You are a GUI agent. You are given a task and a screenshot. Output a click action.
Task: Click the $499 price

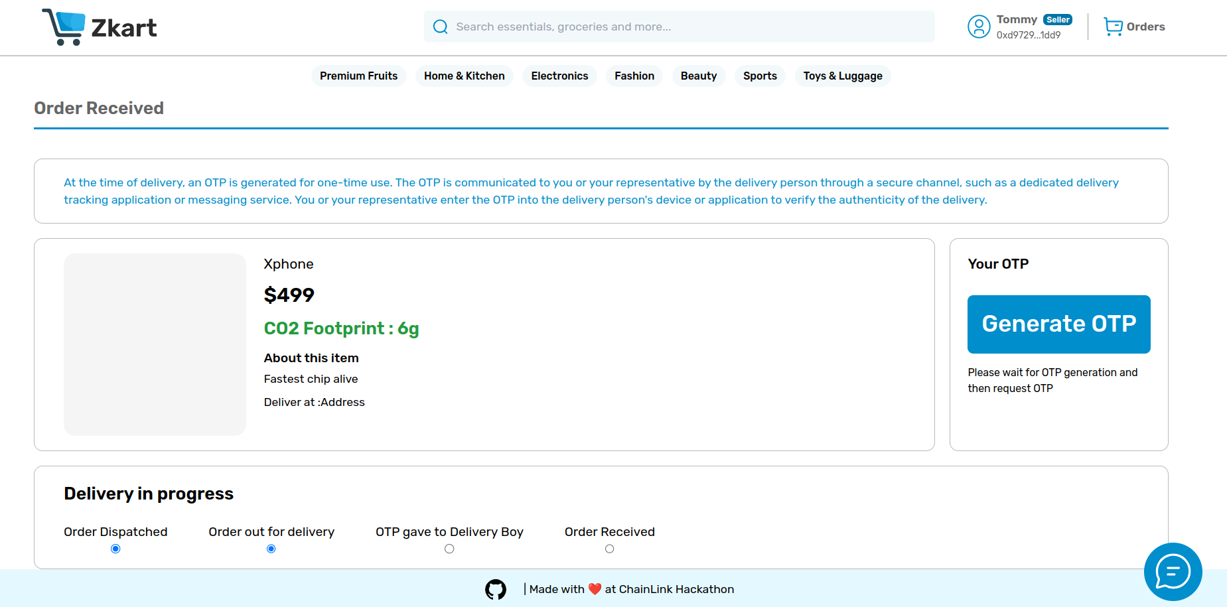tap(289, 295)
